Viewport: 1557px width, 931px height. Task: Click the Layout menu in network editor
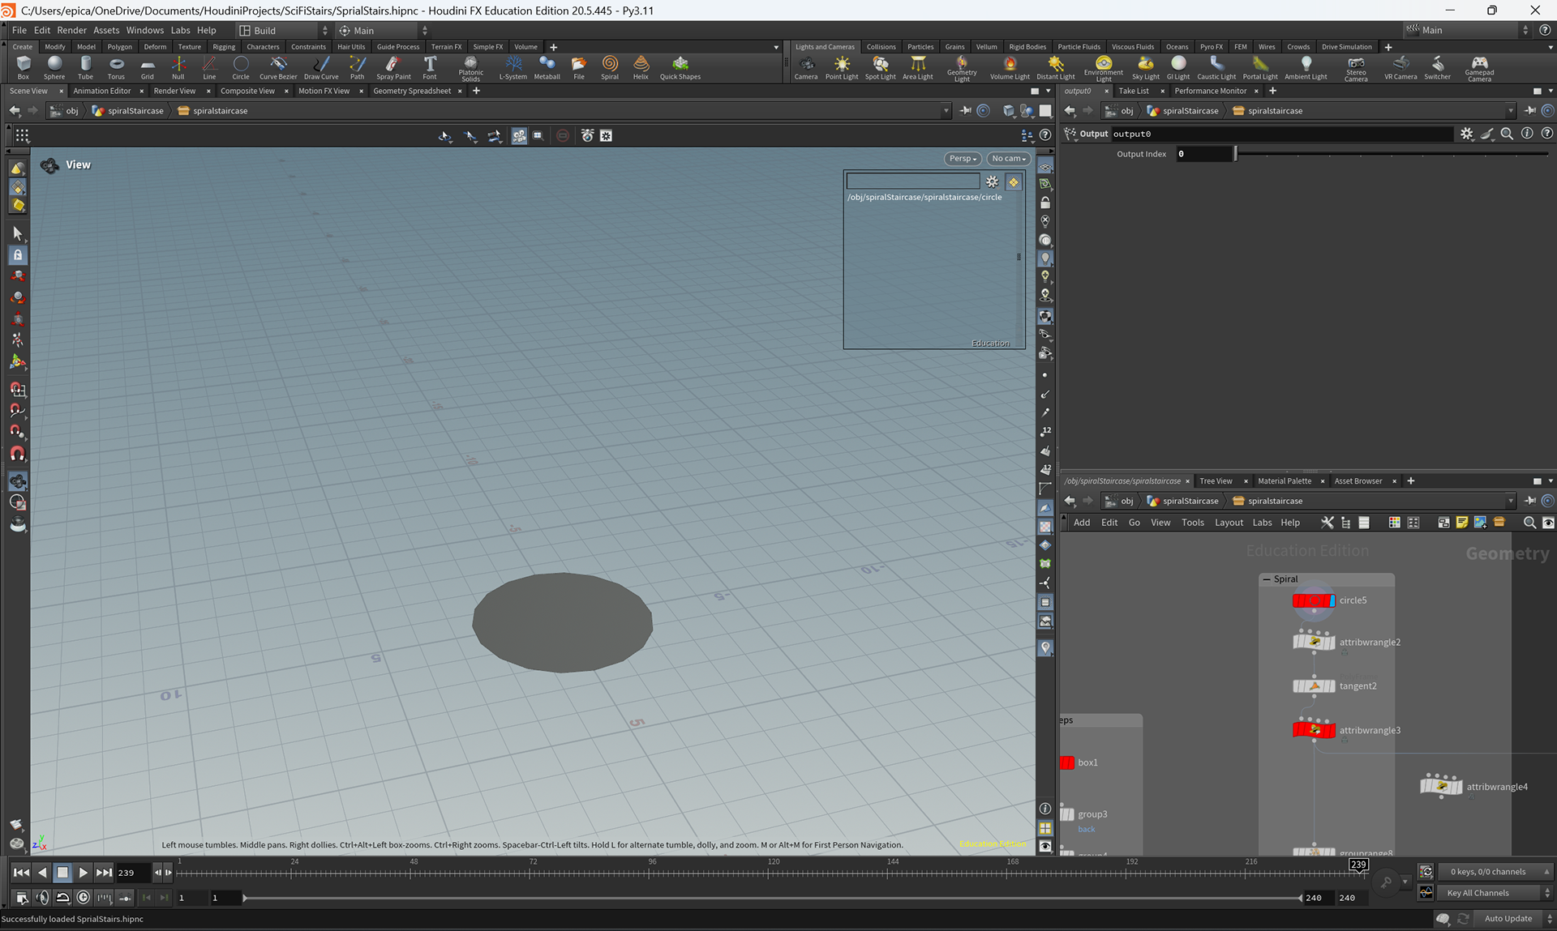[x=1229, y=523]
